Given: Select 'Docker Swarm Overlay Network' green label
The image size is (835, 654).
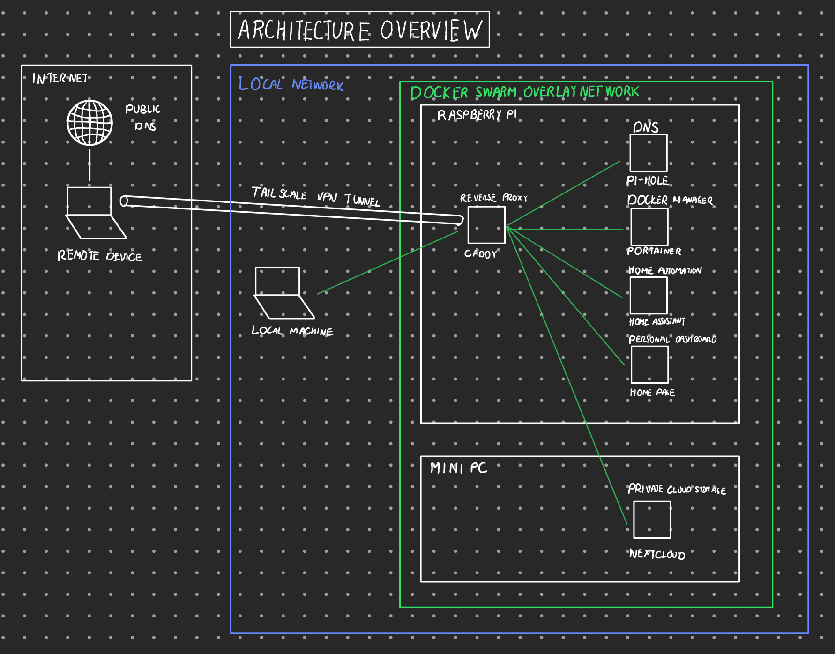Looking at the screenshot, I should coord(525,92).
